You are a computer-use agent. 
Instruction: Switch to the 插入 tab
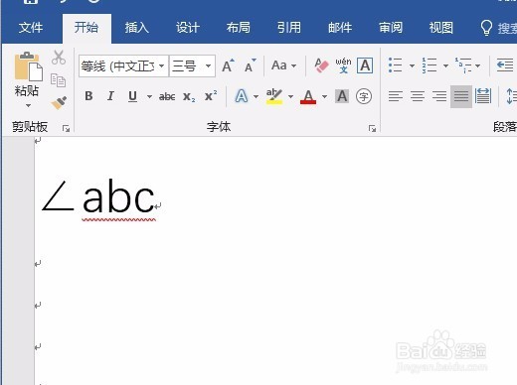pyautogui.click(x=137, y=28)
